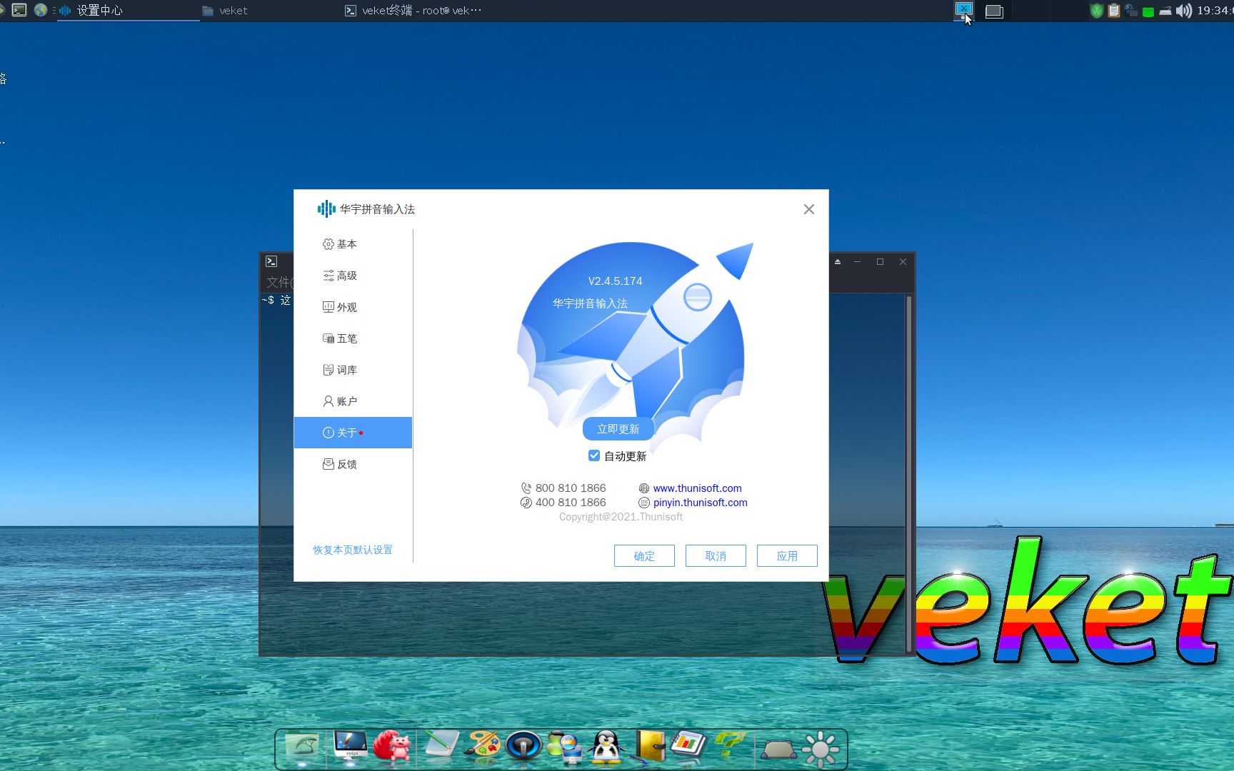Open the clipboard manager tray icon

coord(1113,11)
